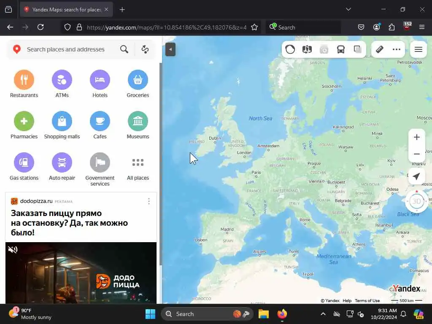Open the Help link on map

click(x=347, y=300)
